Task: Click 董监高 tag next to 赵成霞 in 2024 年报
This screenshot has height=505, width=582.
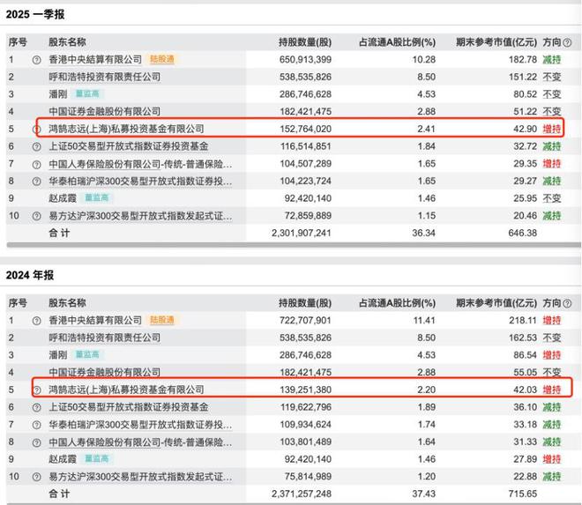Action: tap(100, 458)
